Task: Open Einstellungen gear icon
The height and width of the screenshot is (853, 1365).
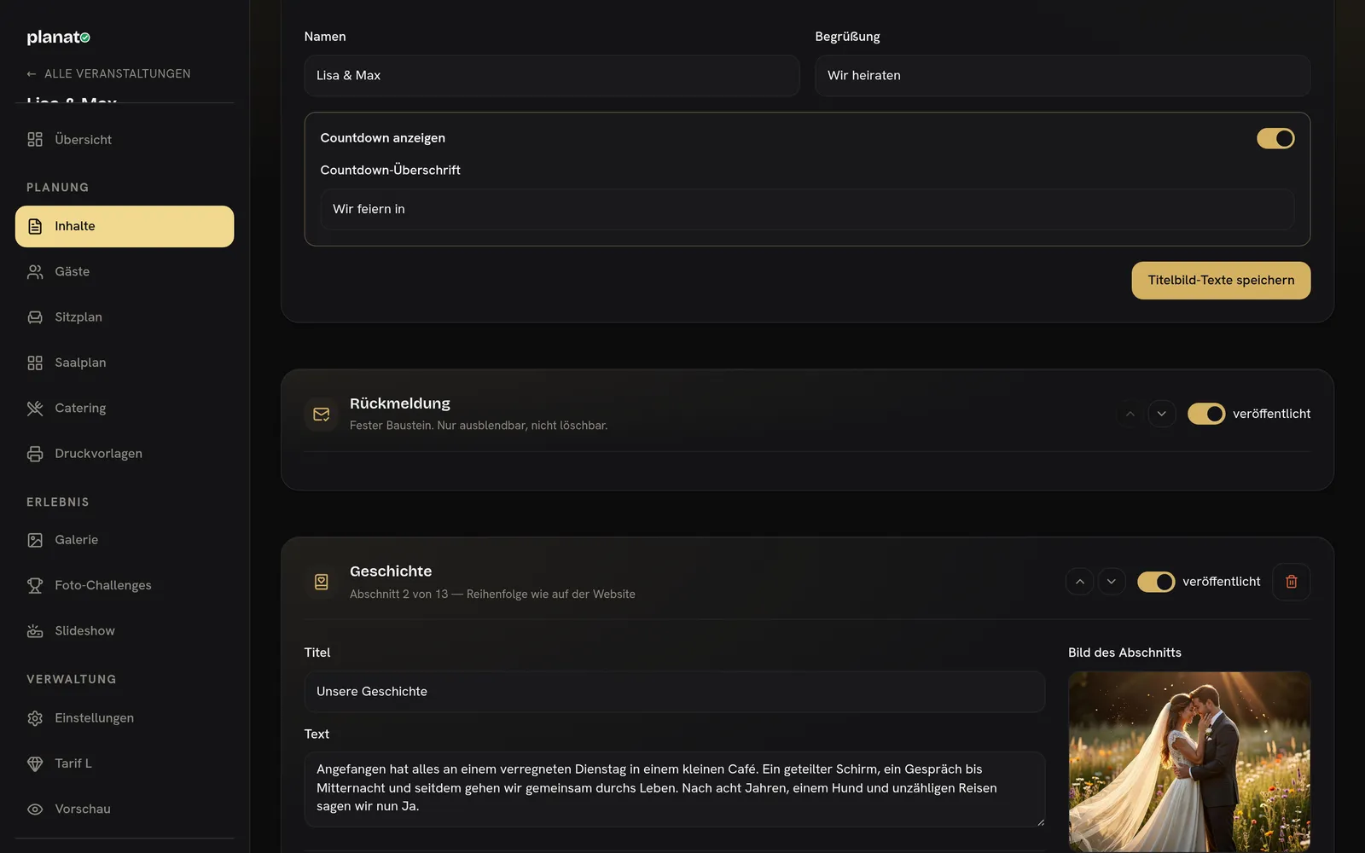Action: click(35, 718)
